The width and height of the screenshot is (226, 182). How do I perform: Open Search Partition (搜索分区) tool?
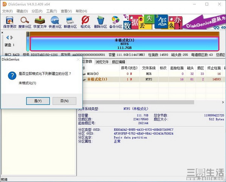[25, 22]
